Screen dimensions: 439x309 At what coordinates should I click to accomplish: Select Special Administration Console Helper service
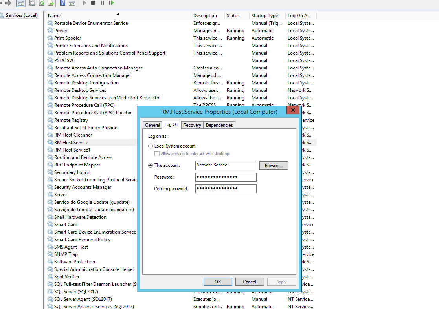pos(94,269)
